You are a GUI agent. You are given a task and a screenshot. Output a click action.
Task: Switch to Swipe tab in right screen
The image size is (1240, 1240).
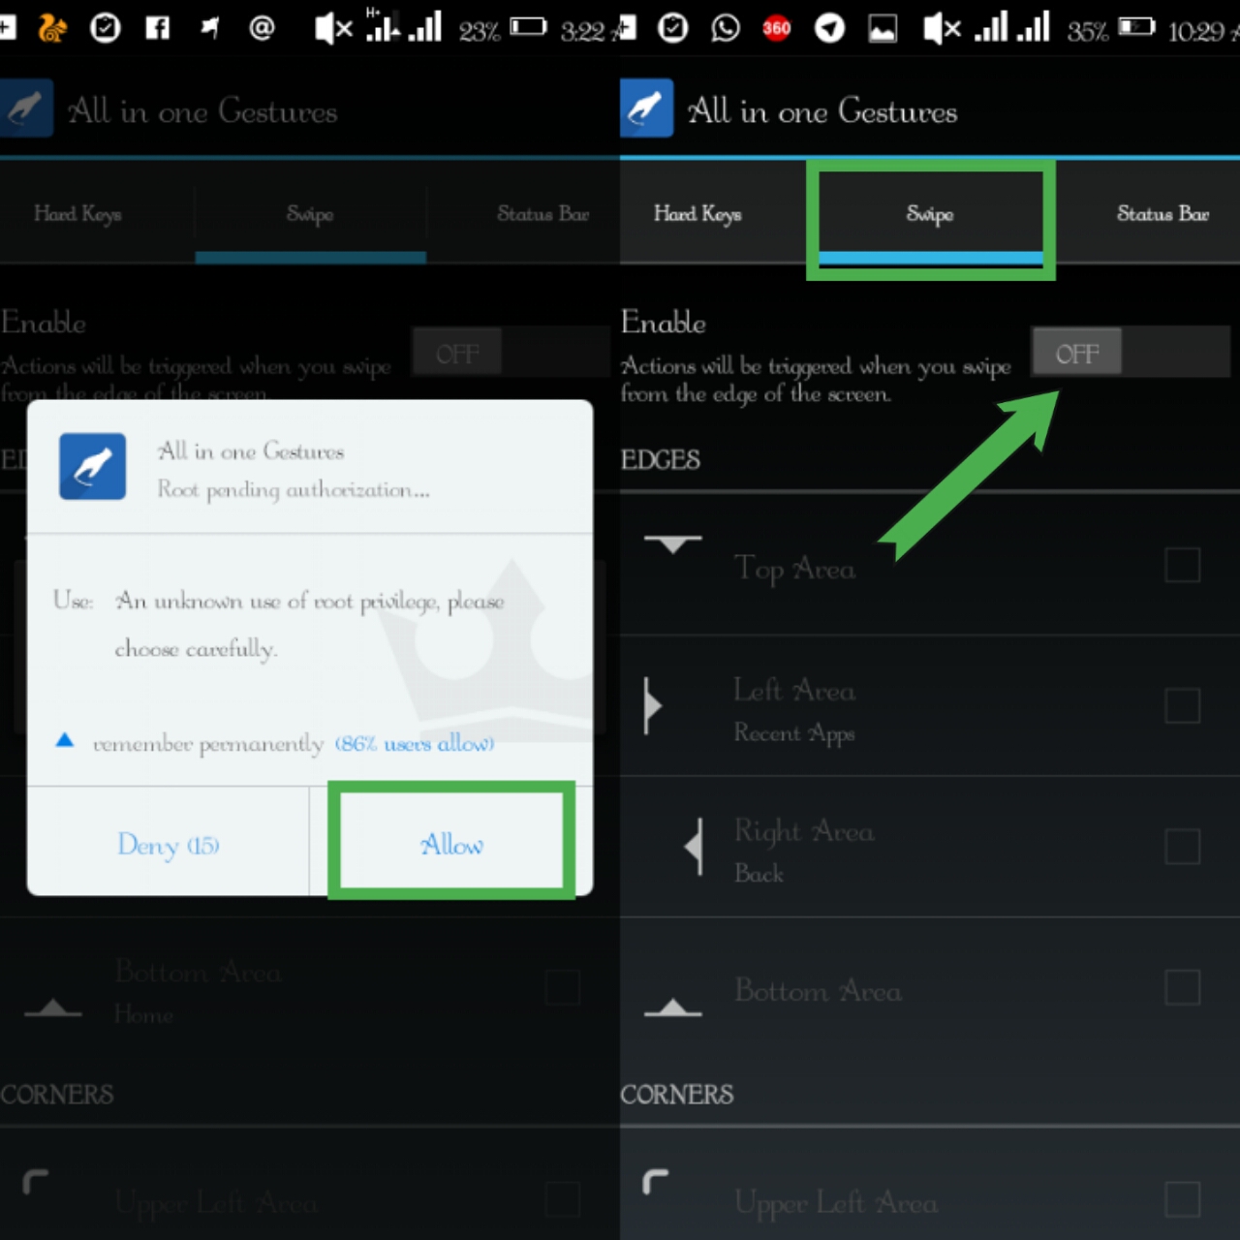[x=930, y=214]
